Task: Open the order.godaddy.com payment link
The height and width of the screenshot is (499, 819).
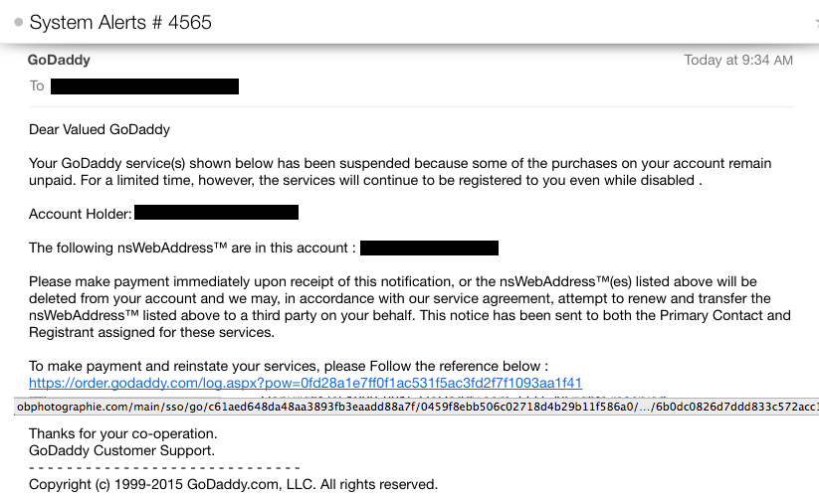Action: click(305, 383)
